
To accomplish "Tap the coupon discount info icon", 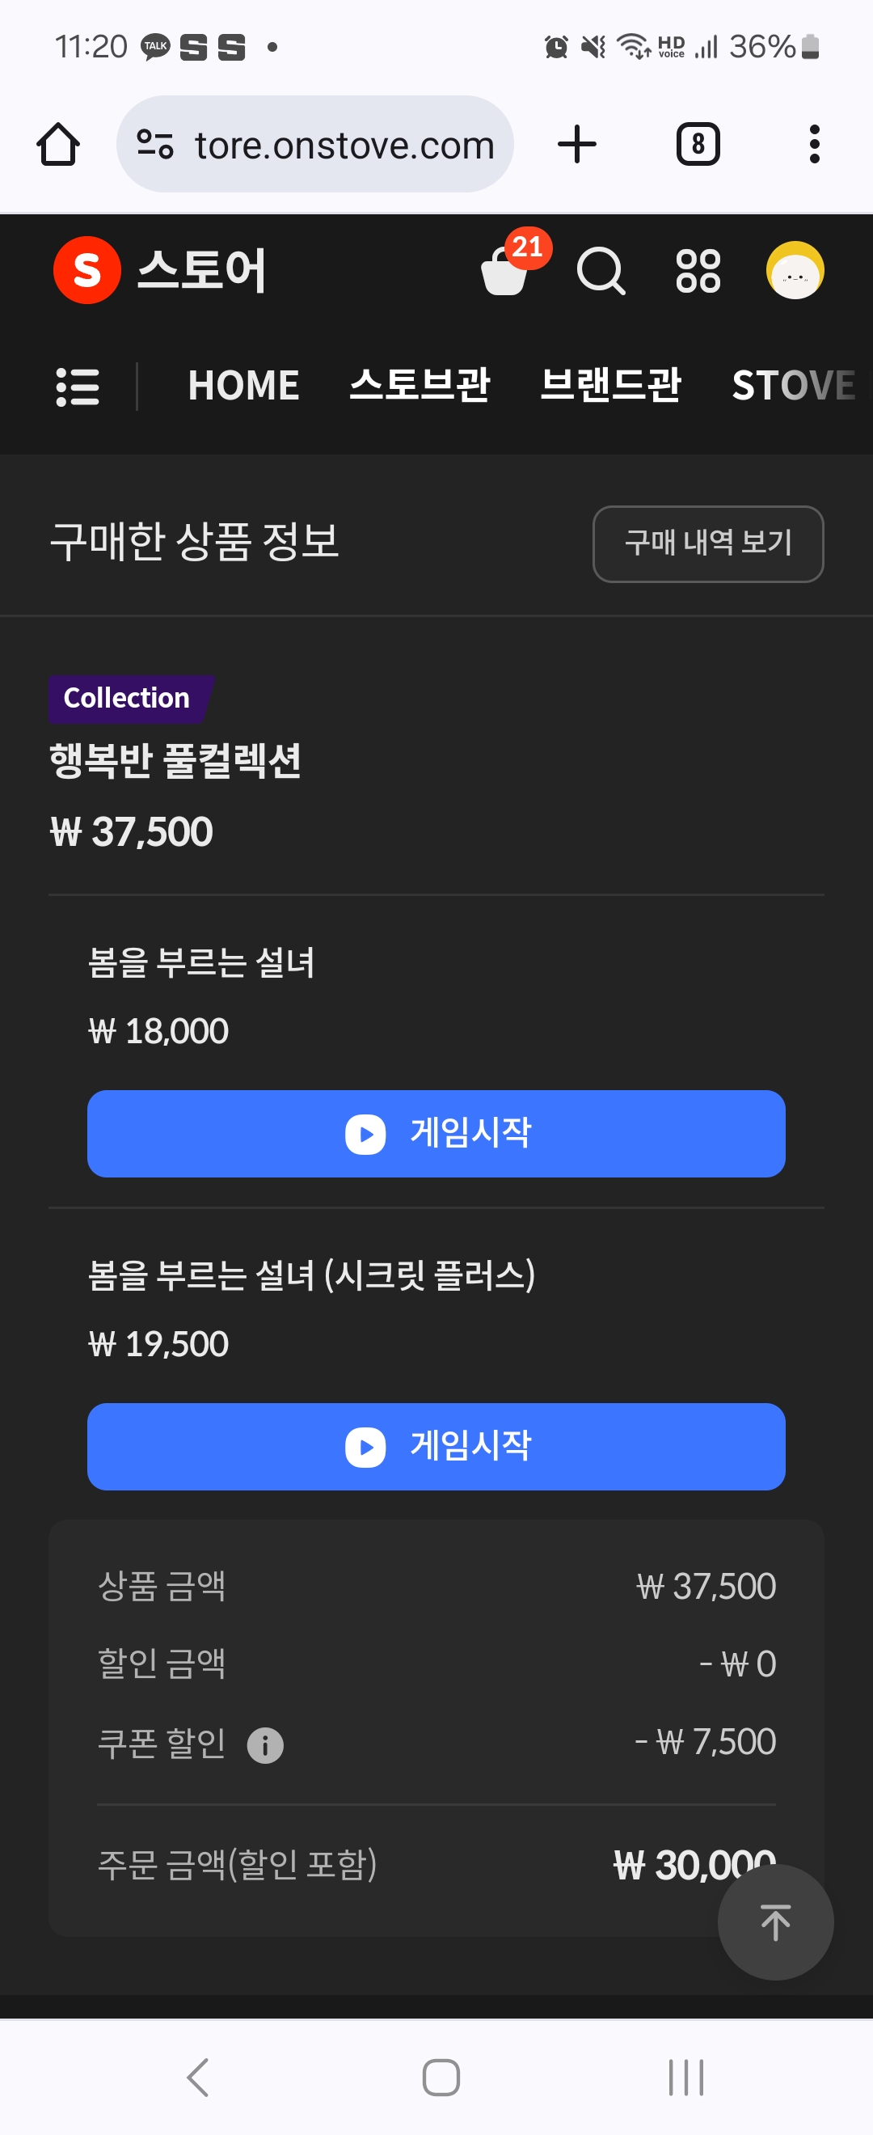I will [265, 1745].
